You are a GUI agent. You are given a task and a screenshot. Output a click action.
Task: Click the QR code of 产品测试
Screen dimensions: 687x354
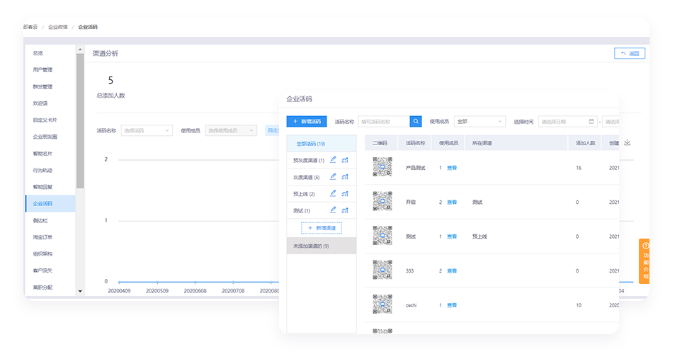[382, 167]
